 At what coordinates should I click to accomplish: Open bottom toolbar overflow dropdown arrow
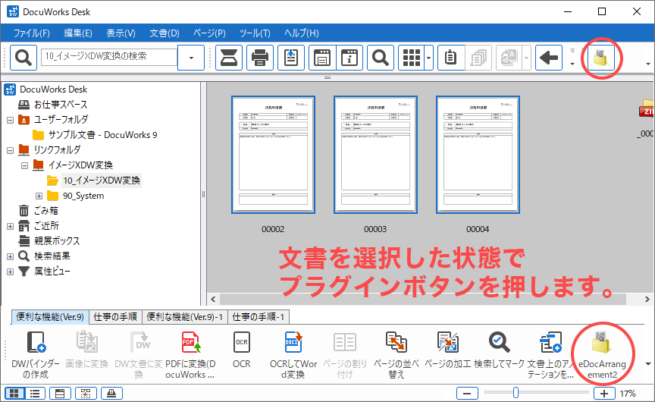(x=648, y=363)
